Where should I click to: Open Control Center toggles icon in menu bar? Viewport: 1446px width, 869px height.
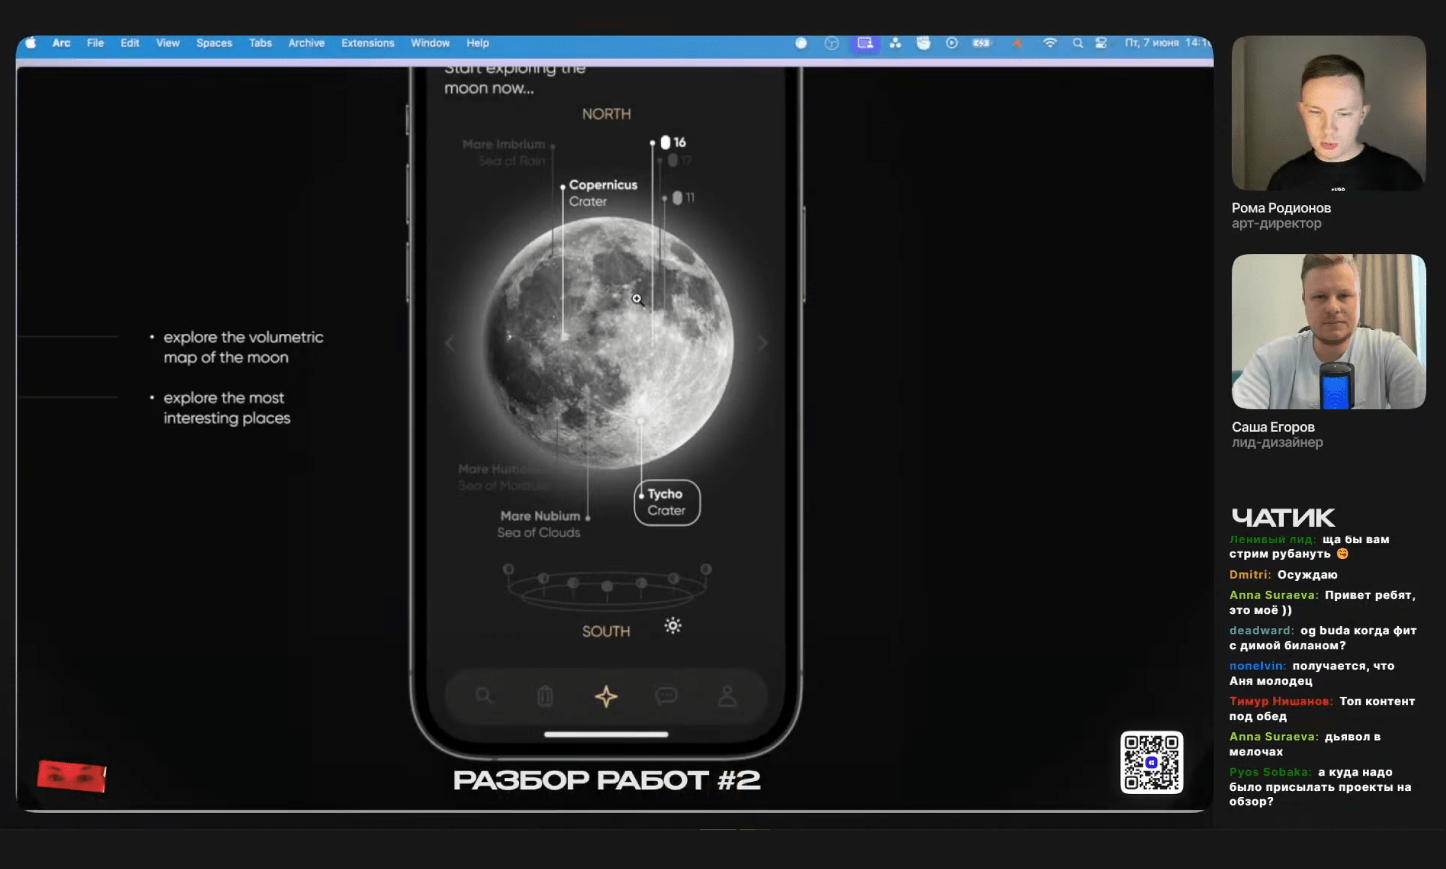point(1101,43)
